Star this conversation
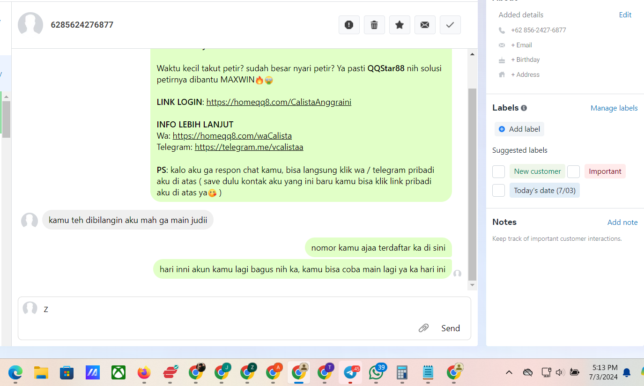 point(400,25)
